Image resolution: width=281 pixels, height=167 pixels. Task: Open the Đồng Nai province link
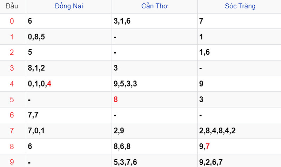point(69,6)
